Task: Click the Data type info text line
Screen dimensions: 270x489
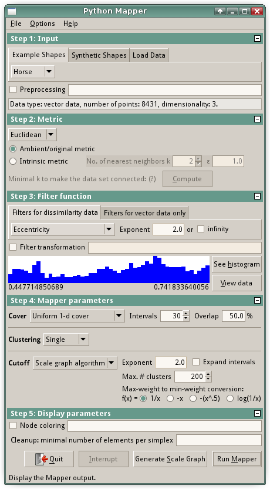Action: pos(135,104)
